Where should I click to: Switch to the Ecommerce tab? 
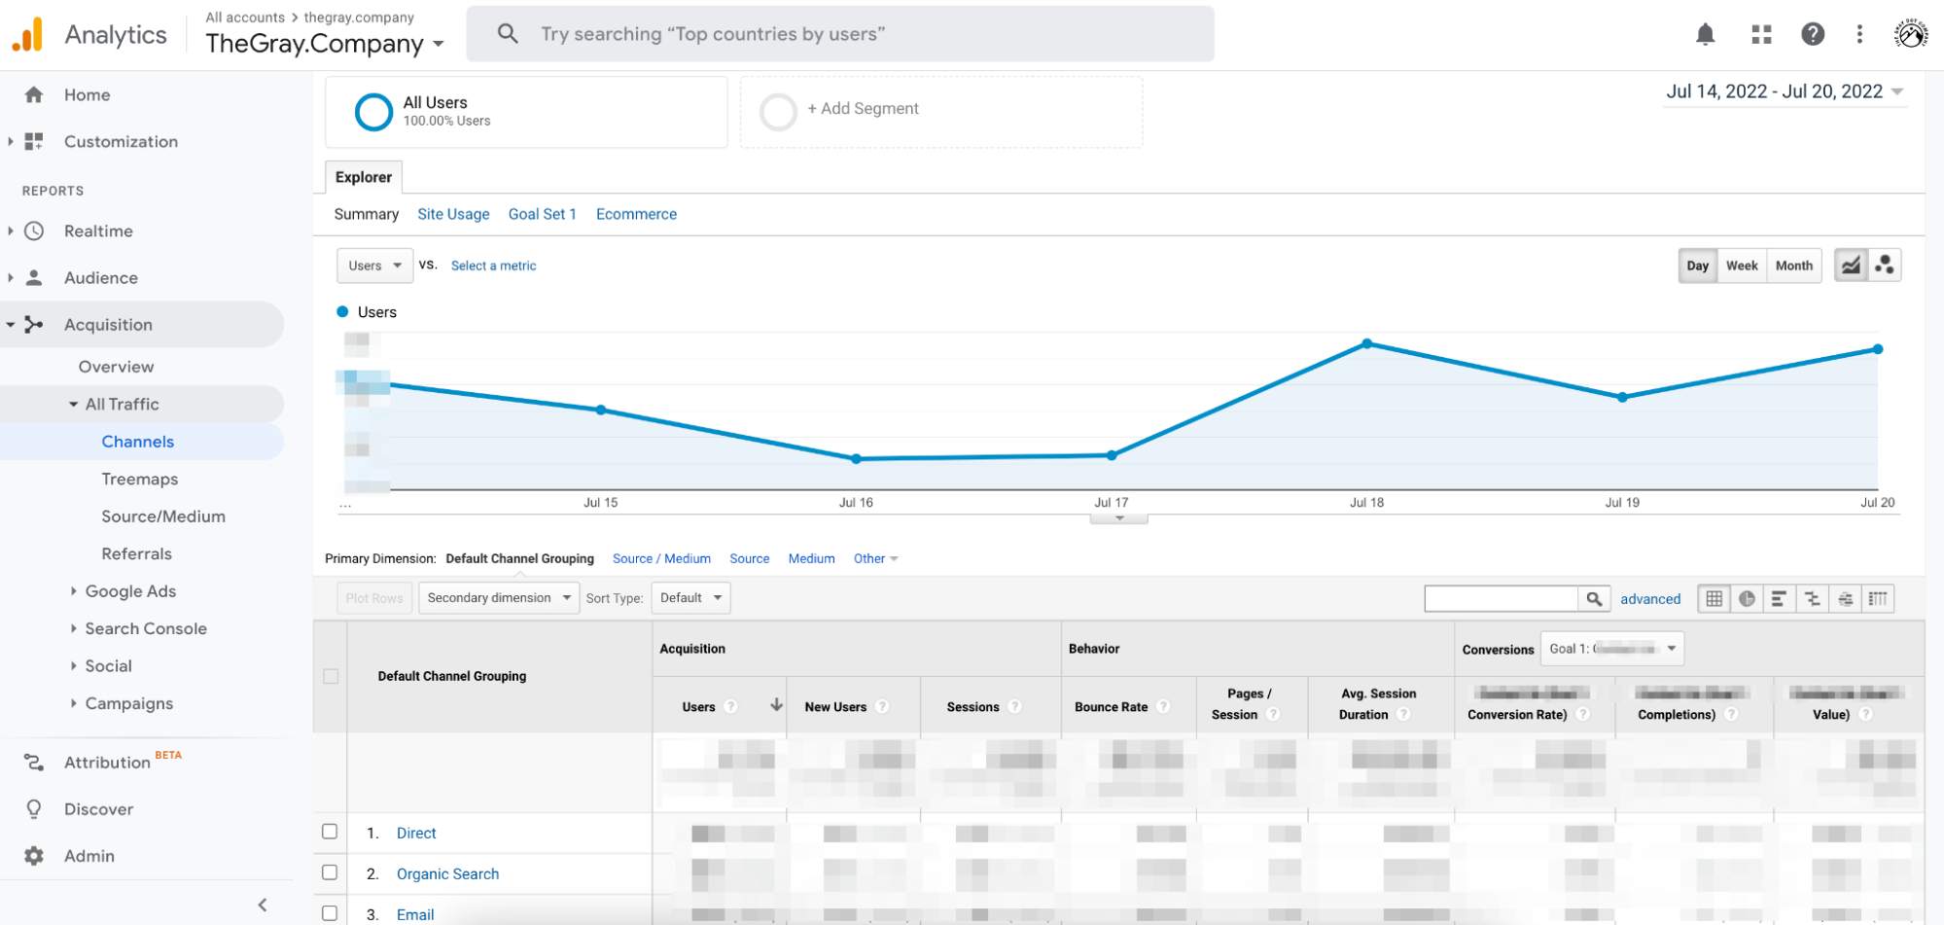(636, 214)
